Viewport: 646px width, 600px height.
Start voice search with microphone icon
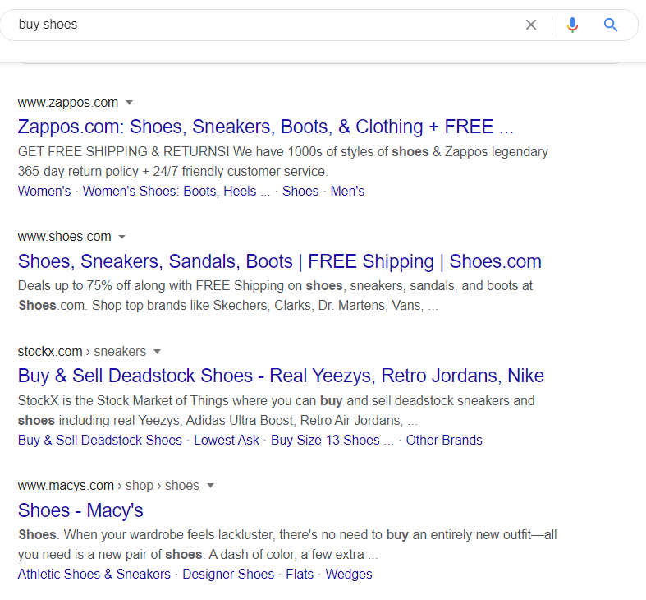pyautogui.click(x=572, y=25)
